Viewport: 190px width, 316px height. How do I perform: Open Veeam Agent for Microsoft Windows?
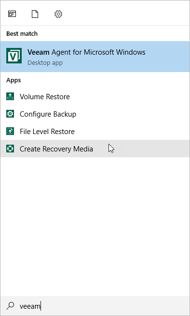[95, 57]
